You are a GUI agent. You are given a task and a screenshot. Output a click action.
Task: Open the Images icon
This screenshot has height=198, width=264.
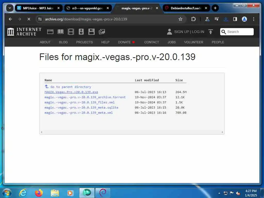coord(102,32)
